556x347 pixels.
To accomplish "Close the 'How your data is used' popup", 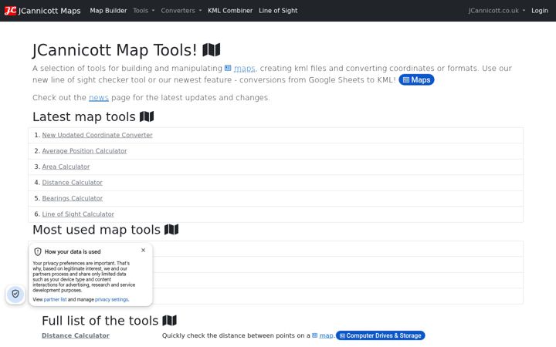I will (144, 250).
